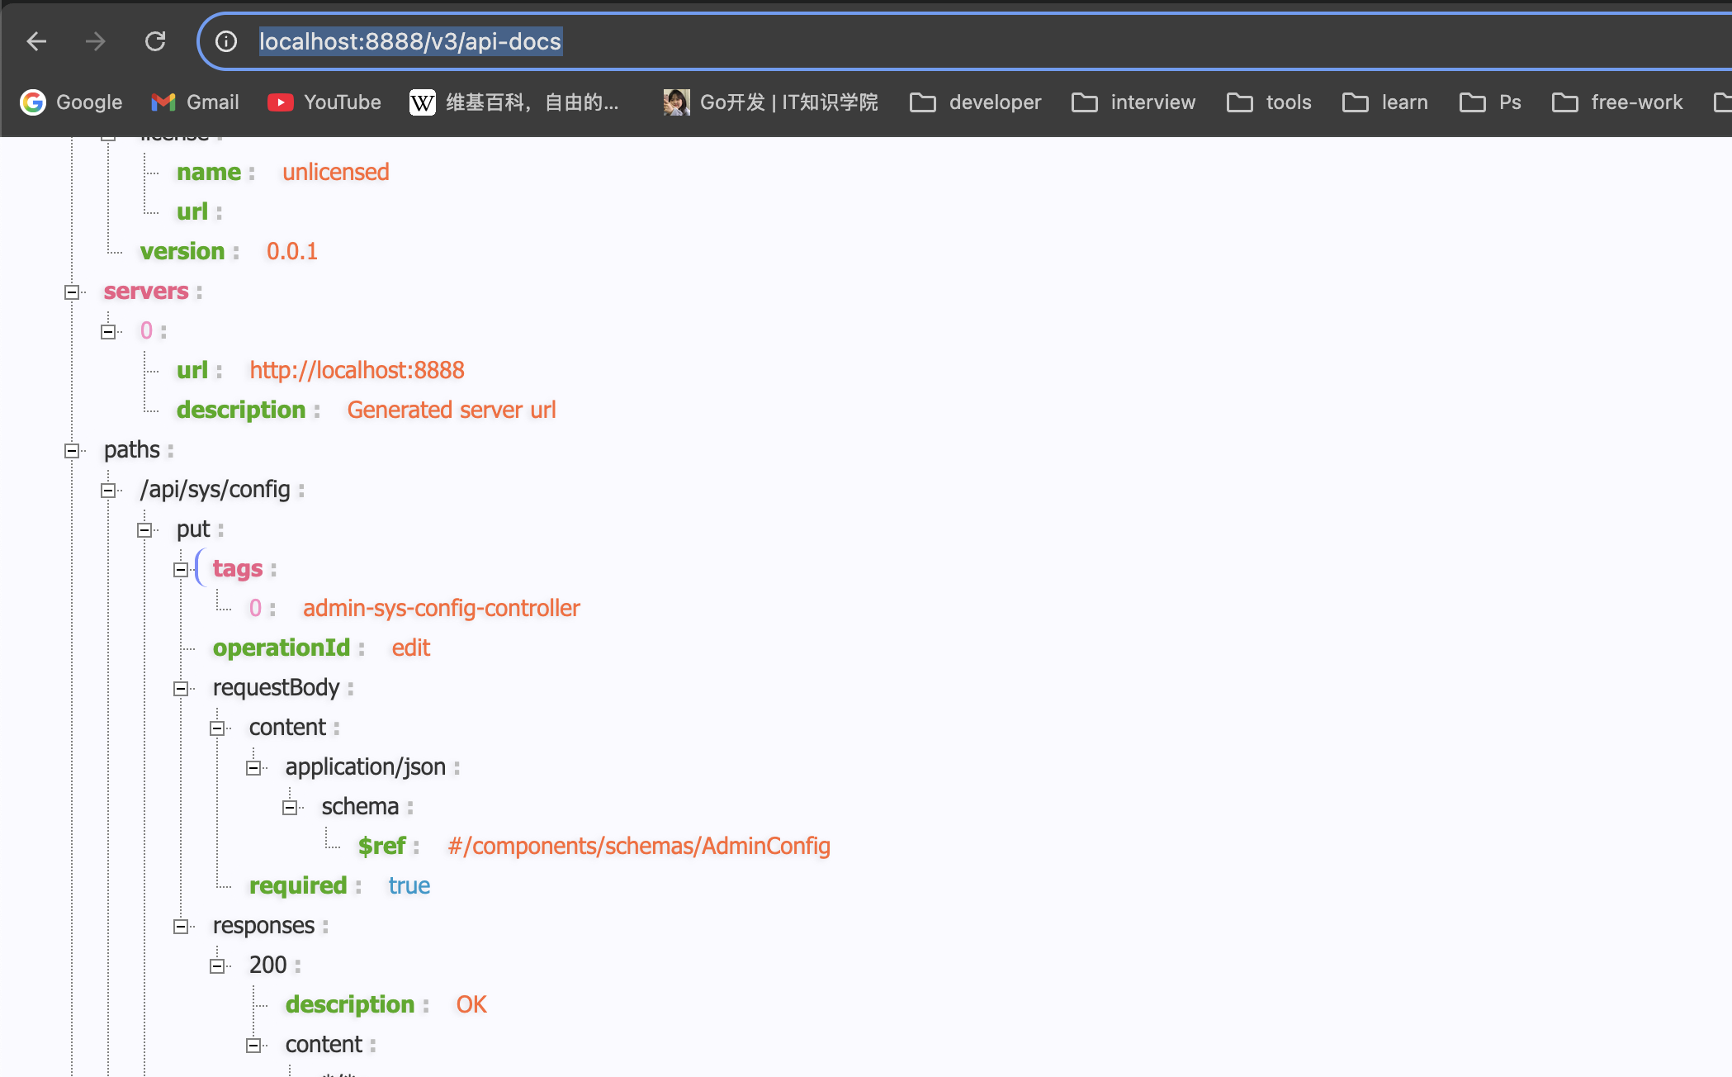
Task: Navigate back using the browser back arrow
Action: coord(36,40)
